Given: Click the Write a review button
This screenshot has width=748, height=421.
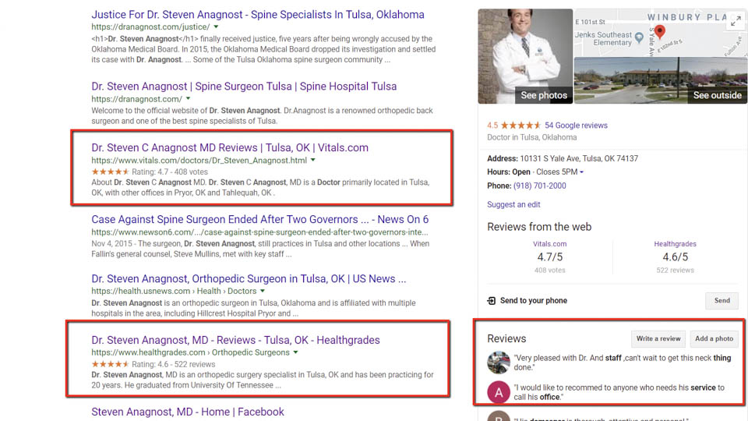Looking at the screenshot, I should [x=658, y=339].
